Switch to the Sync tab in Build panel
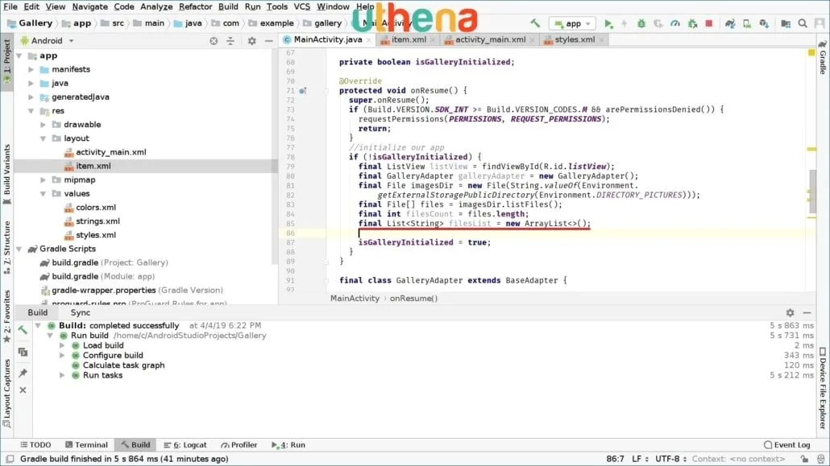 (x=81, y=312)
